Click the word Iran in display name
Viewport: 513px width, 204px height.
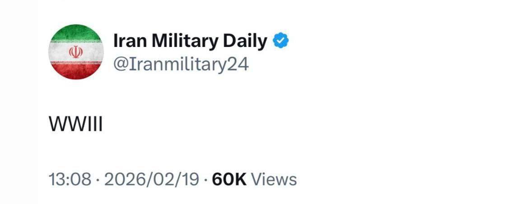129,42
